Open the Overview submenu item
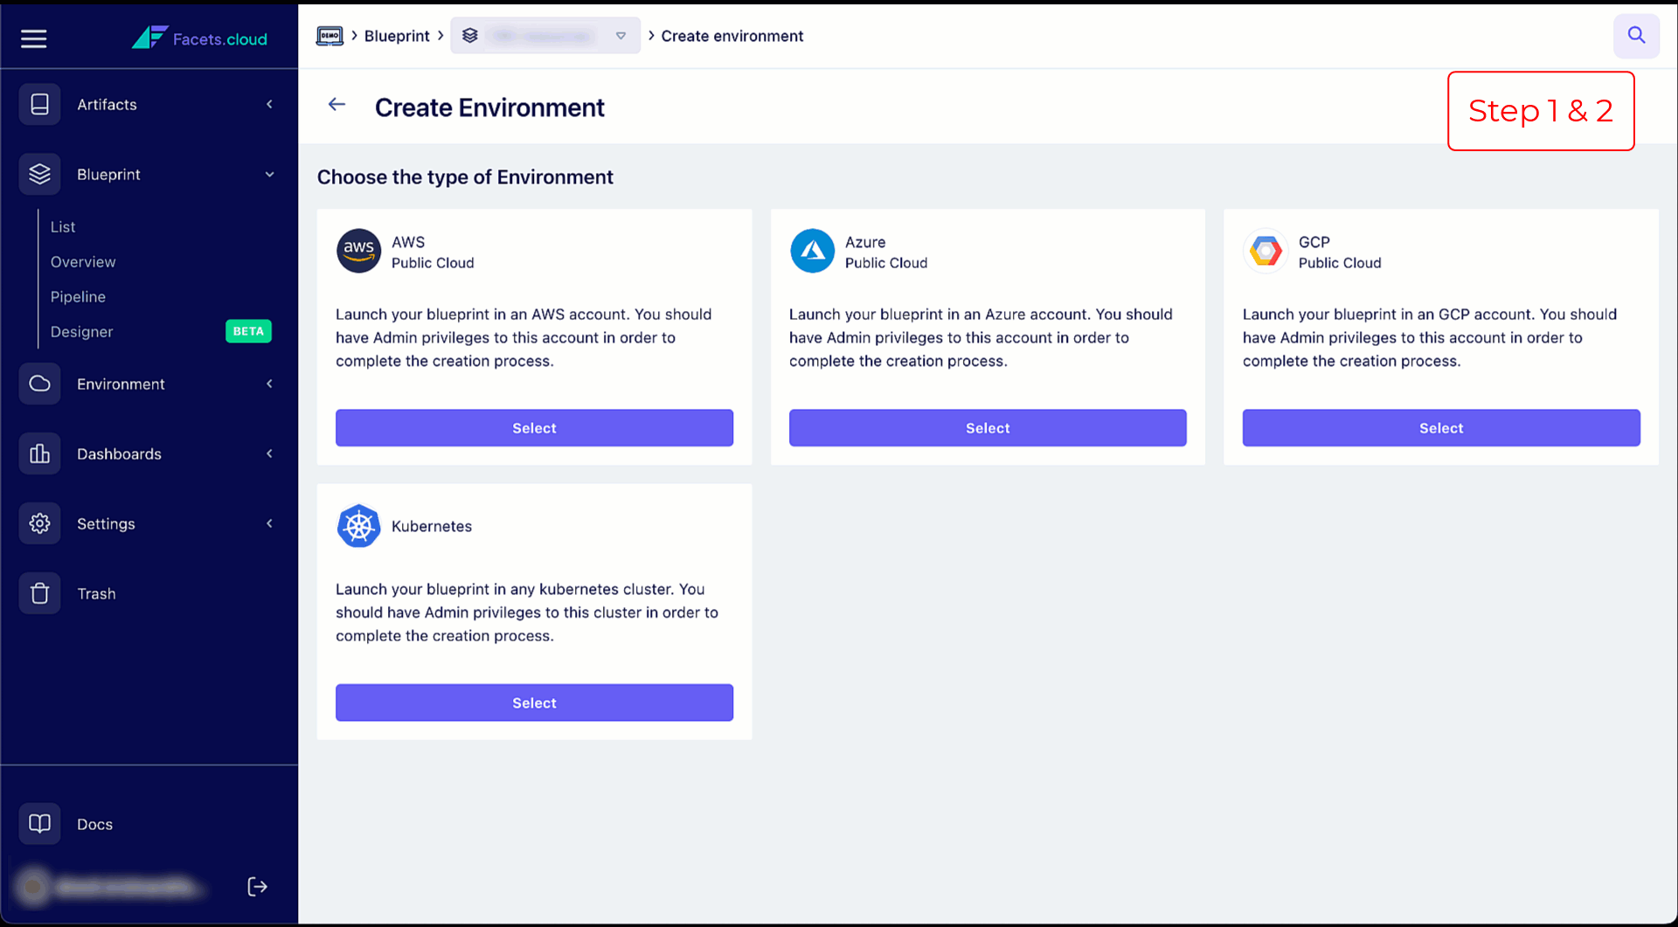Viewport: 1678px width, 927px height. 83,261
